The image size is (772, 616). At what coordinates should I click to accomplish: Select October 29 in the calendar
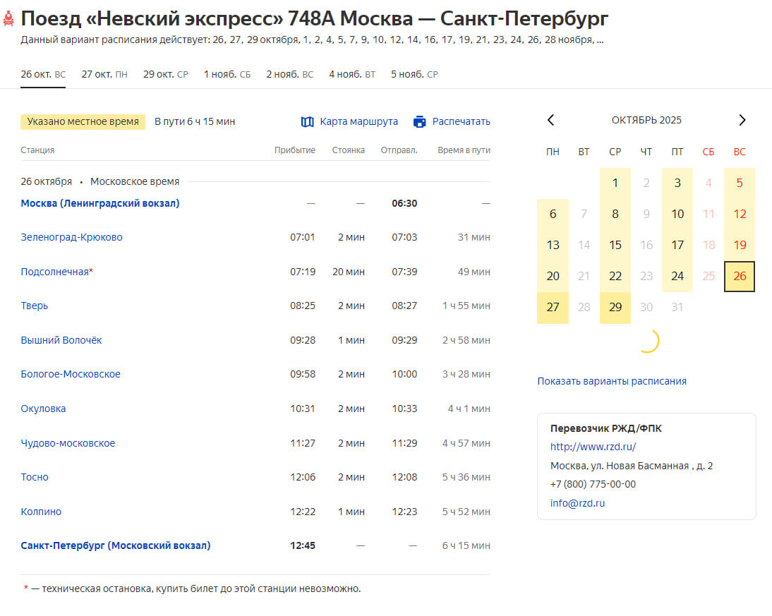615,307
